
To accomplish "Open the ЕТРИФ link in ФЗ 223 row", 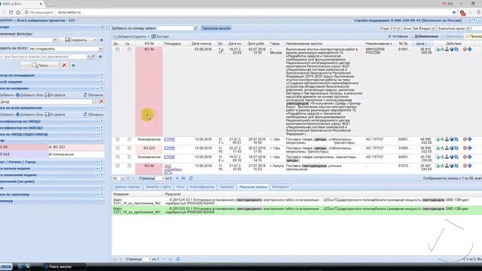I will [x=169, y=148].
